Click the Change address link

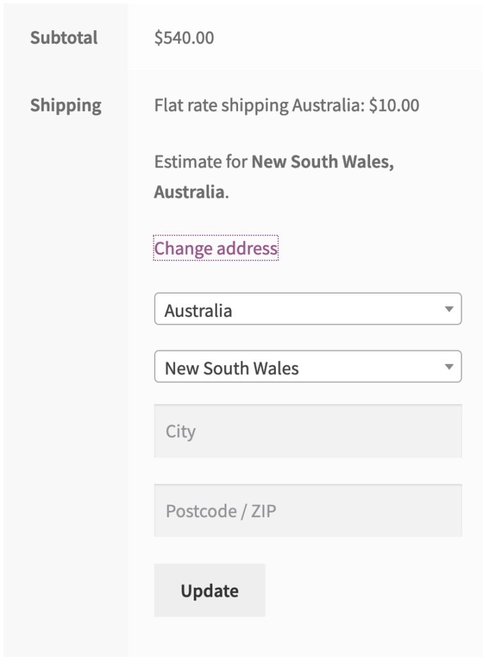(x=216, y=248)
